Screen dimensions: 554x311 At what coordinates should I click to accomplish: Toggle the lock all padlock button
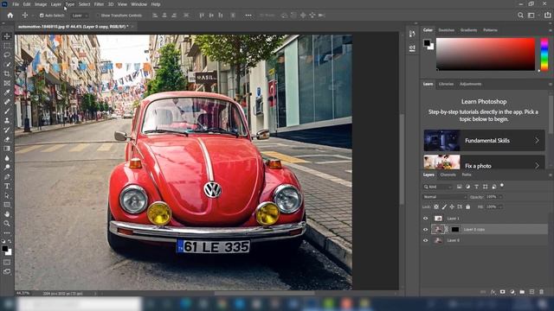467,206
